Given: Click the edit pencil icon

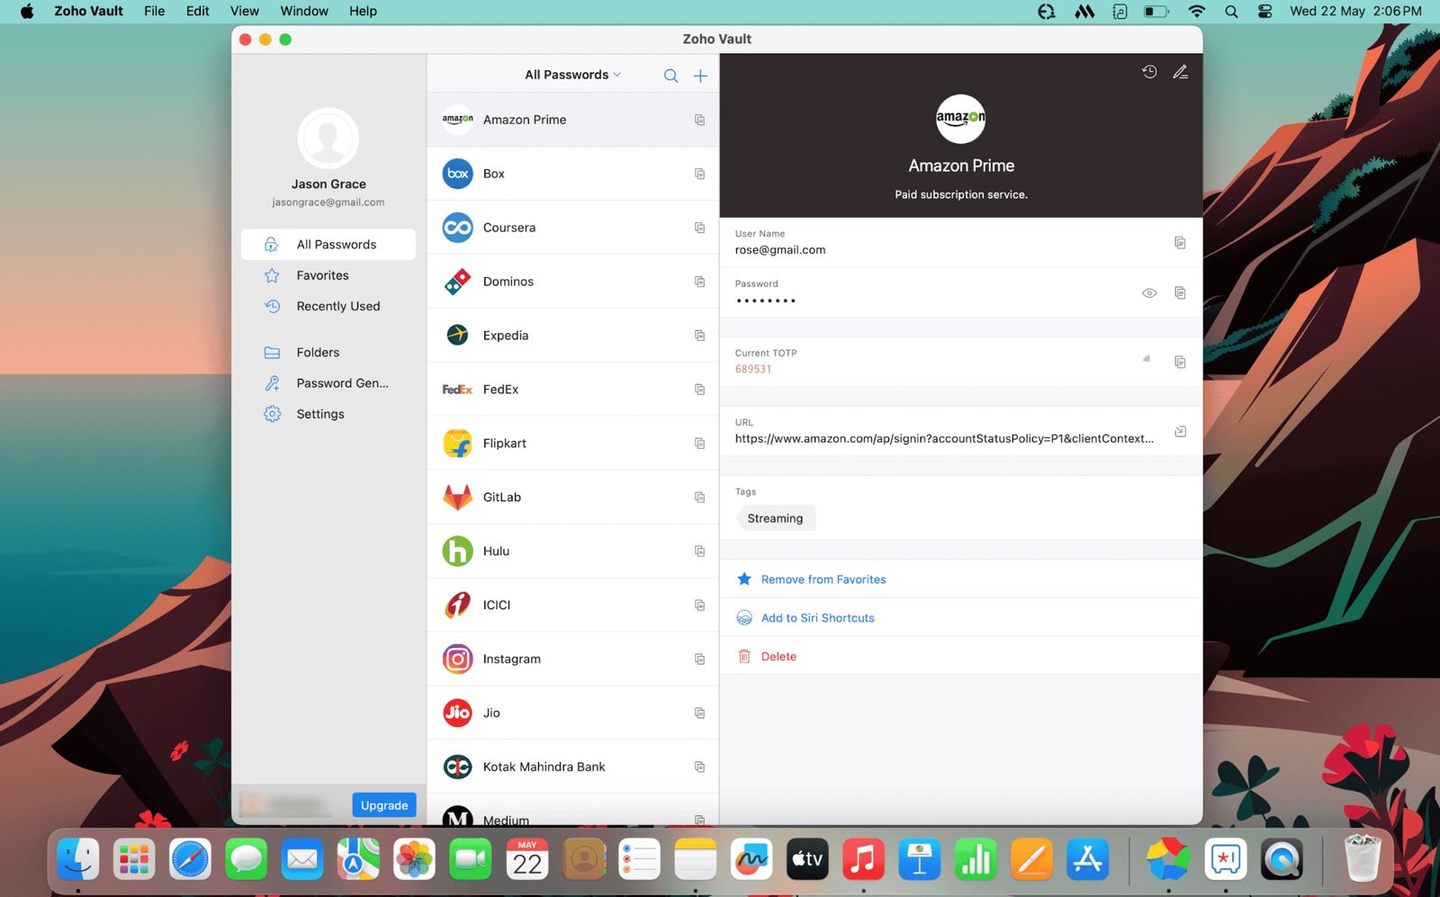Looking at the screenshot, I should click(x=1180, y=72).
